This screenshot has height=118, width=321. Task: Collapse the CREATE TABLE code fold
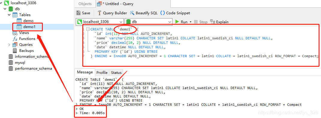tap(88, 29)
